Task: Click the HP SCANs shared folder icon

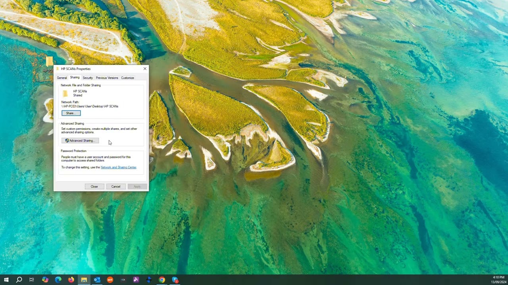Action: coord(65,93)
